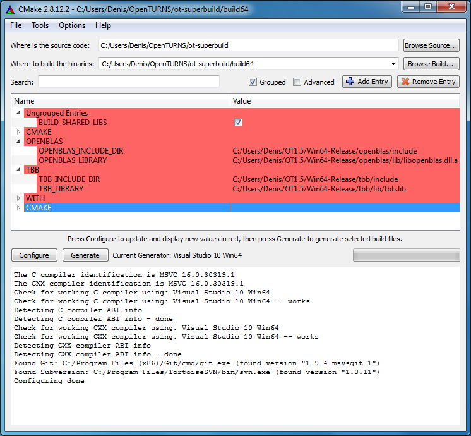Click the Browse Source button

431,45
